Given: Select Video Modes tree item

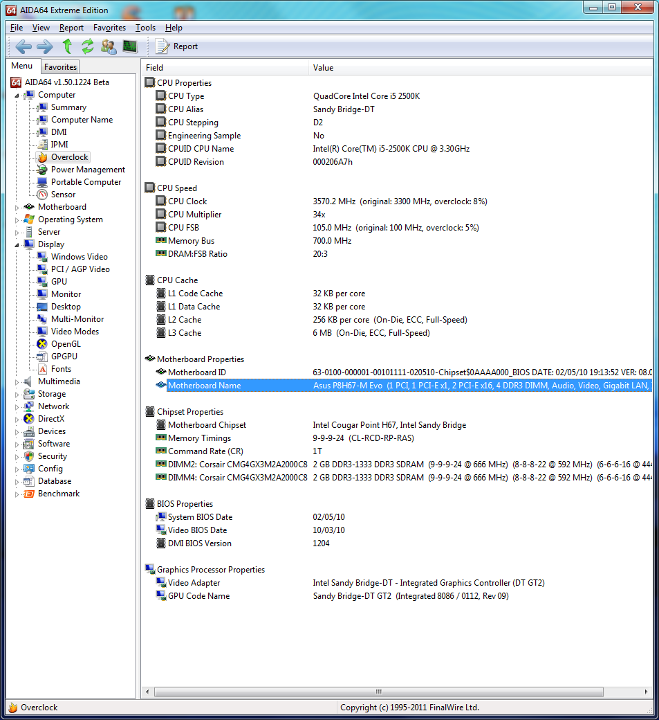Looking at the screenshot, I should point(75,331).
